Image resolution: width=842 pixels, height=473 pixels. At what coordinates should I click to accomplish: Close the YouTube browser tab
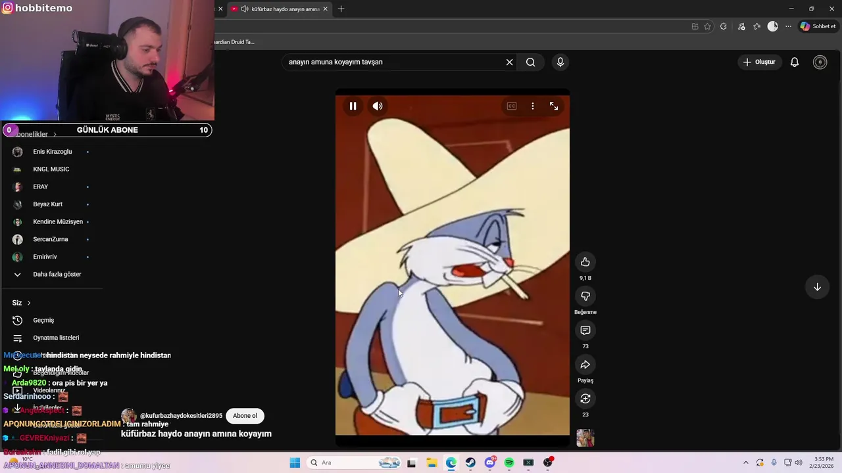[x=325, y=9]
